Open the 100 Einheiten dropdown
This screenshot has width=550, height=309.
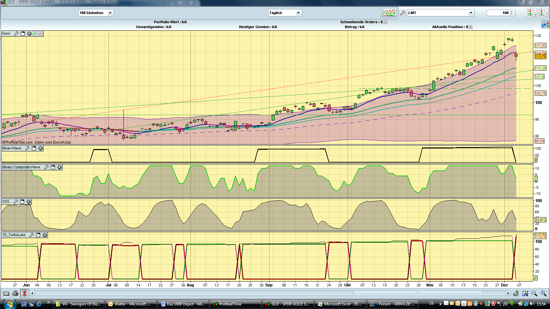(x=110, y=13)
